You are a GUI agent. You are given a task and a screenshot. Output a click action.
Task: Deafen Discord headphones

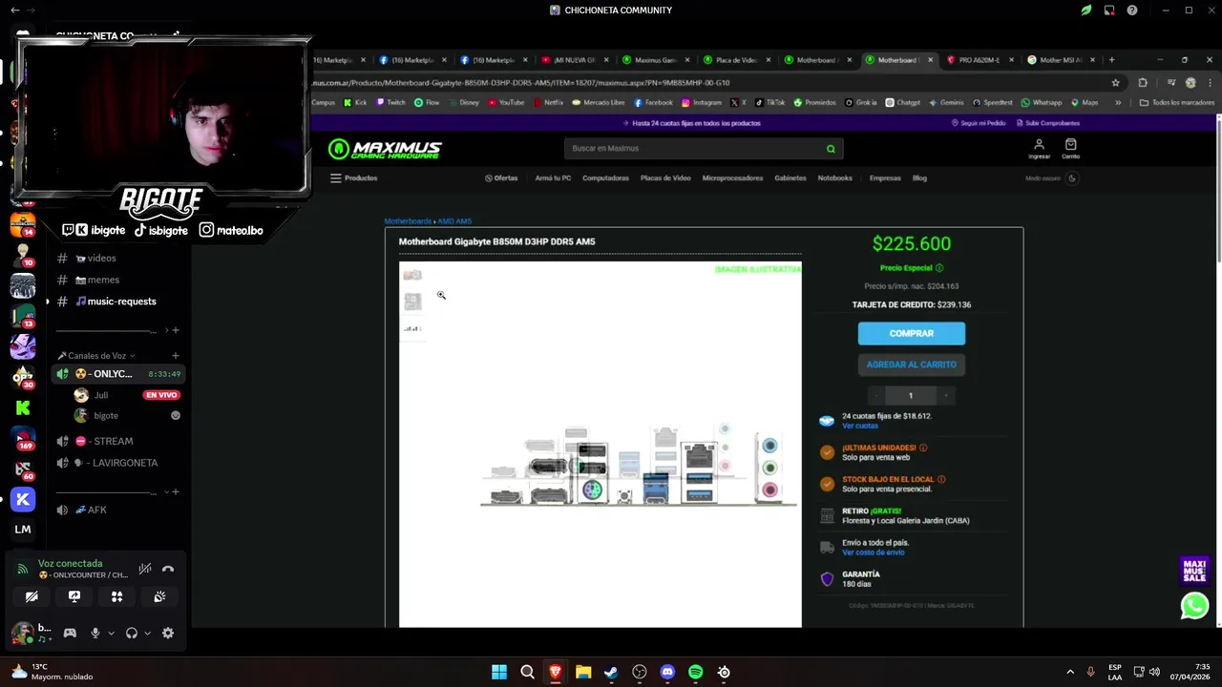(132, 633)
